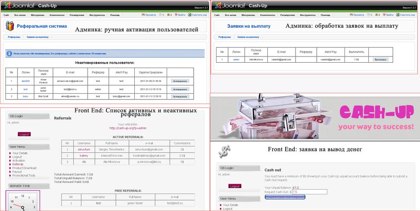420x211 pixels.
Task: Open the Помощь menu in the payout requests panel
Action: tap(326, 15)
